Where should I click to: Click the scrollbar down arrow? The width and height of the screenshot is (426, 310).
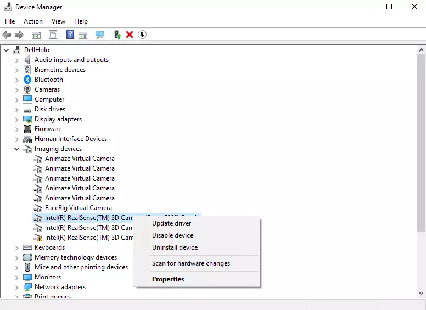[421, 294]
